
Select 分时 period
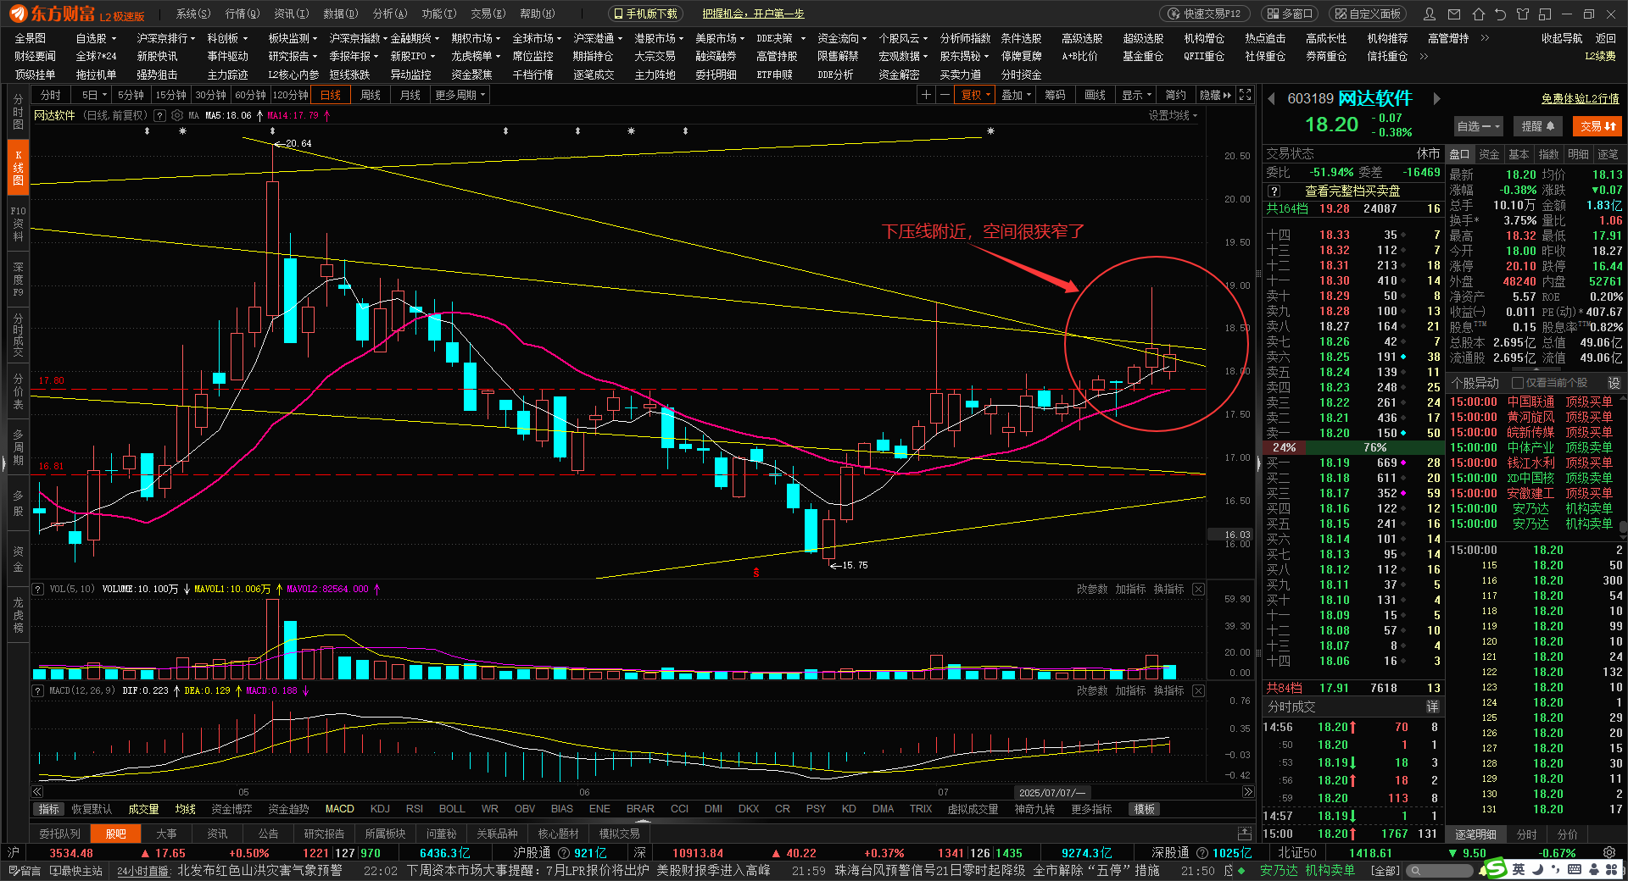(x=51, y=95)
